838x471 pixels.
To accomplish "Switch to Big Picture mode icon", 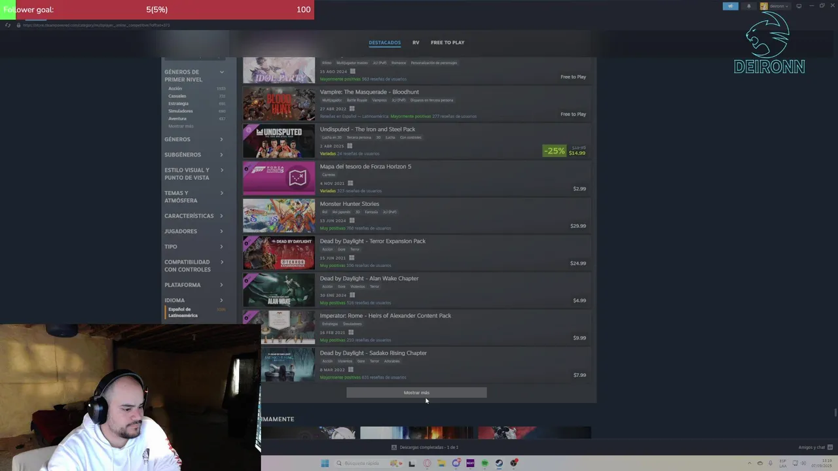I will pos(799,6).
